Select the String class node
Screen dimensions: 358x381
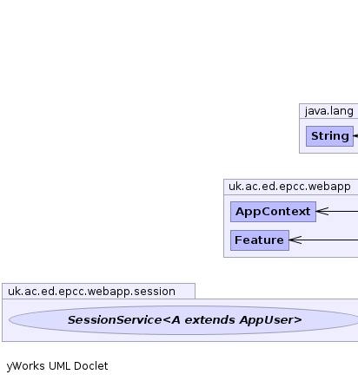point(329,136)
